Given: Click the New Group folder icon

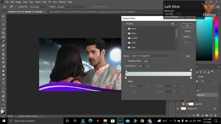Looking at the screenshot, I should (x=207, y=115).
